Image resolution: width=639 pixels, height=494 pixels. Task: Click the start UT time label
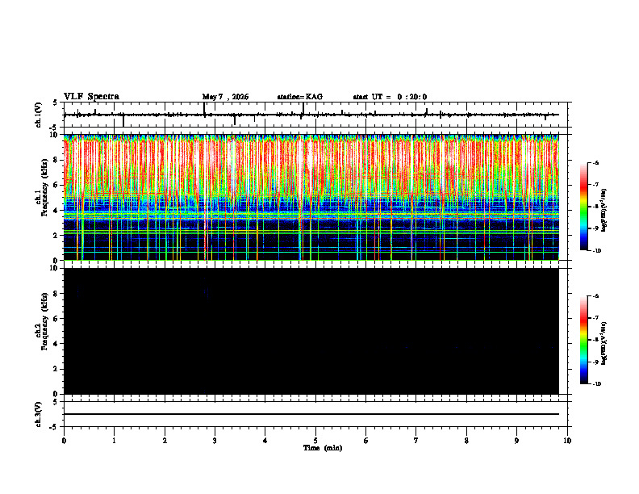(x=390, y=97)
